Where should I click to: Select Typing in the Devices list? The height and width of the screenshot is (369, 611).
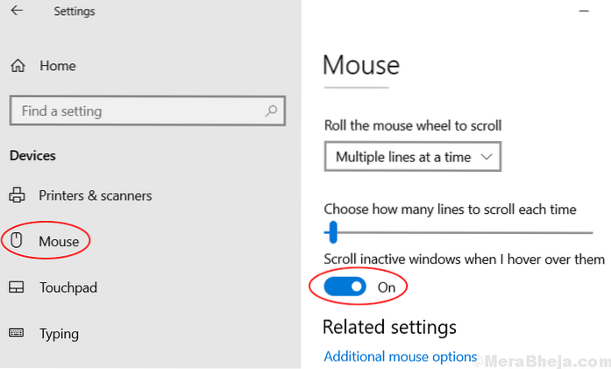[x=59, y=333]
